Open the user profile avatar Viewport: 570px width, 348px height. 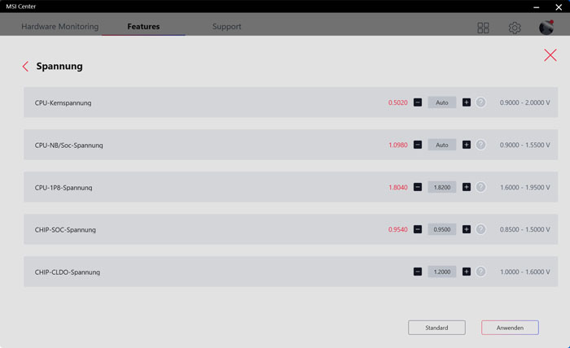[546, 27]
